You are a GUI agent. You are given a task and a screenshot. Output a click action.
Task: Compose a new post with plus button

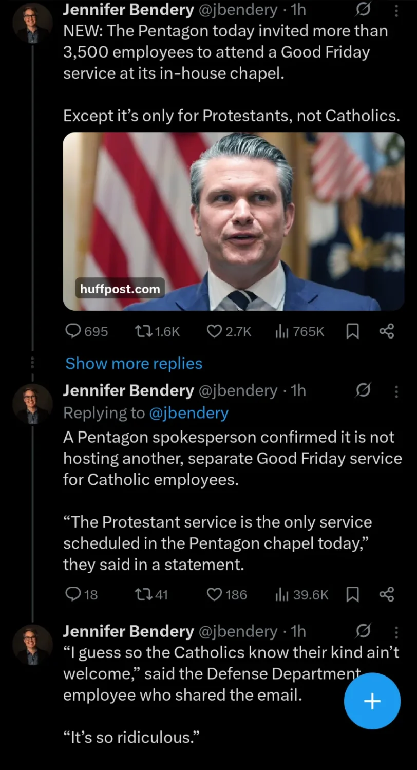372,701
